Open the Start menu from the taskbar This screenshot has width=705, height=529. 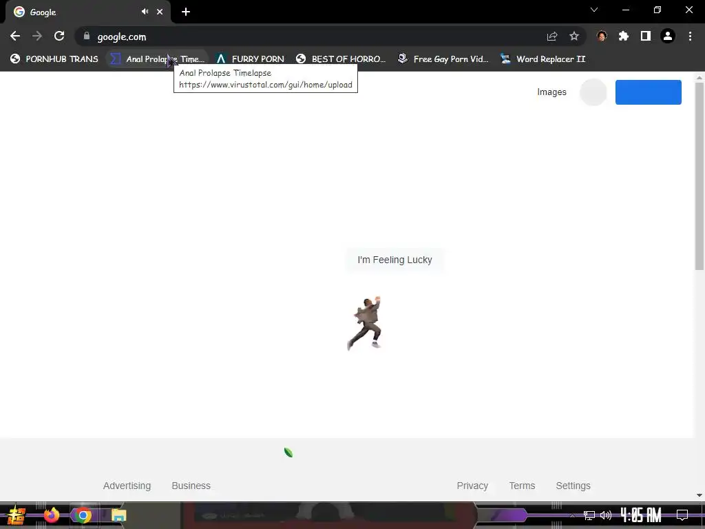tap(17, 515)
